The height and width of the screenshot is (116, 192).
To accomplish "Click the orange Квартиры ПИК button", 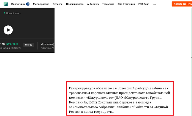I will [182, 4].
